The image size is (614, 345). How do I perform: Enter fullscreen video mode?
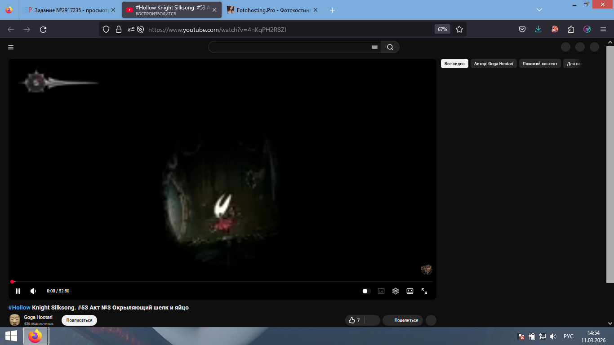424,291
